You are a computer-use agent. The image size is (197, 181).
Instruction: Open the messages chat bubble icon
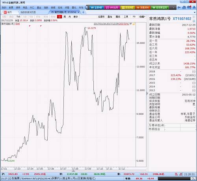[189, 7]
